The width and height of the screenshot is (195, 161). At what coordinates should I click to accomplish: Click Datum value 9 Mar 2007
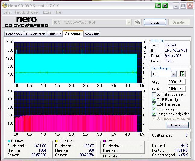pos(173,55)
